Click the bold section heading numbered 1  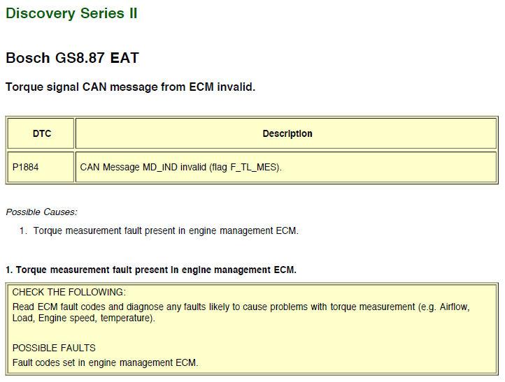(150, 270)
